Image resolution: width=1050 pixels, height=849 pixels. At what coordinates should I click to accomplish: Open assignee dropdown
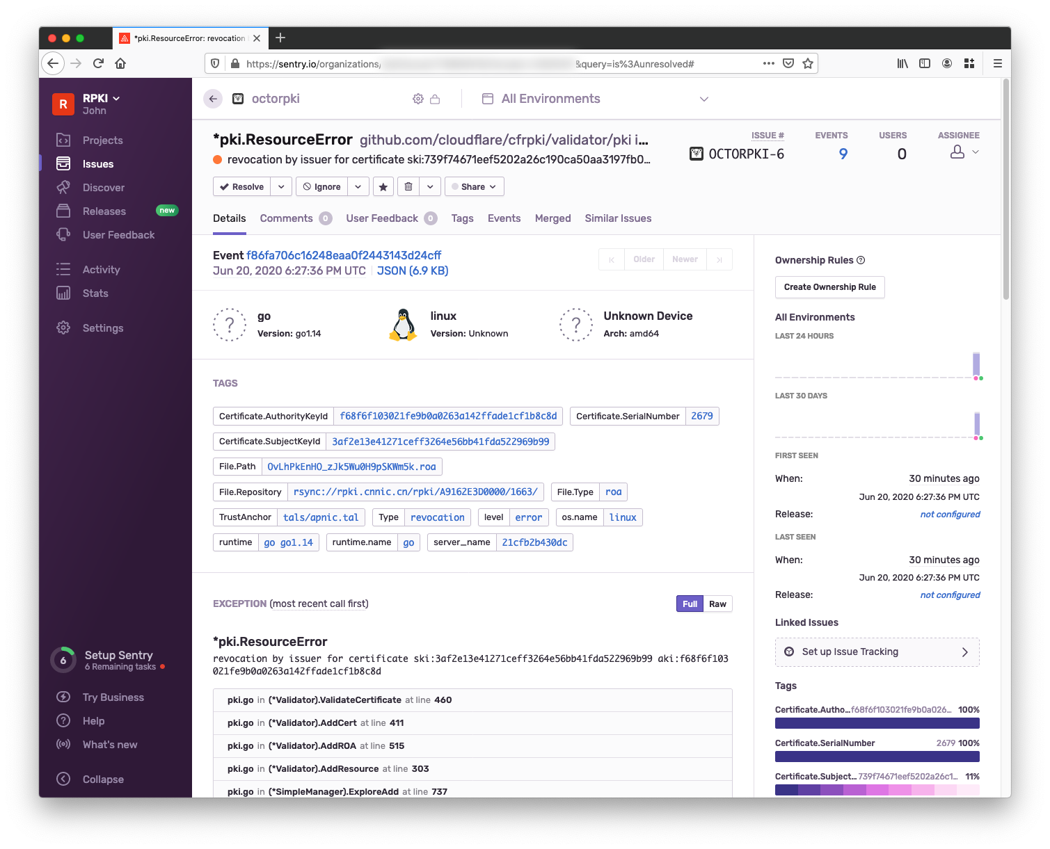point(965,152)
